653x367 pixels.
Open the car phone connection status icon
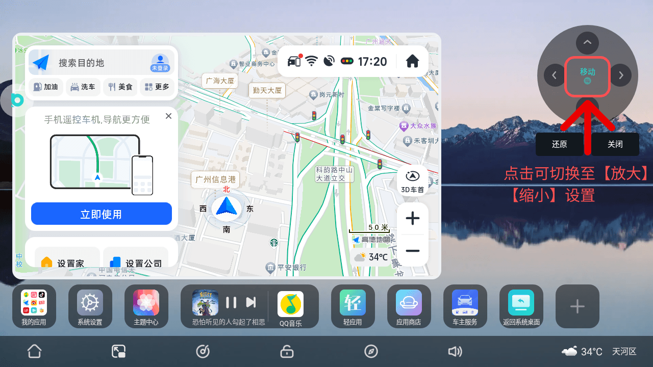click(x=294, y=62)
